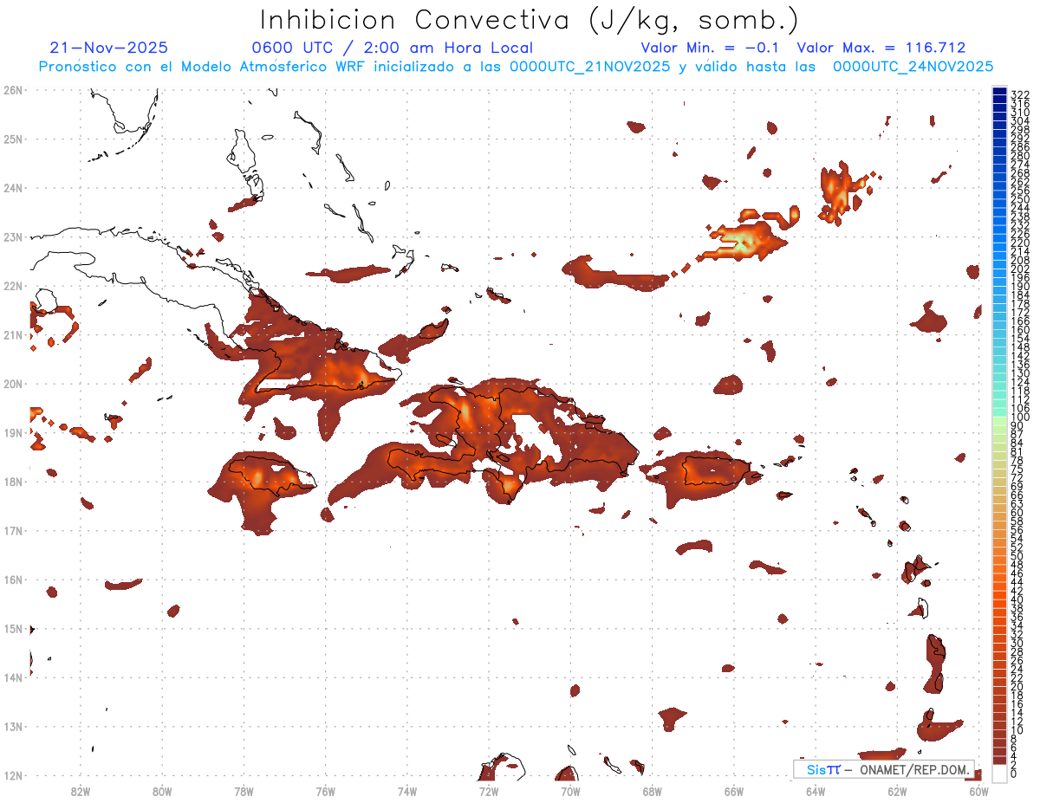Click the 74W longitude axis label
Image resolution: width=1040 pixels, height=803 pixels.
pyautogui.click(x=406, y=791)
